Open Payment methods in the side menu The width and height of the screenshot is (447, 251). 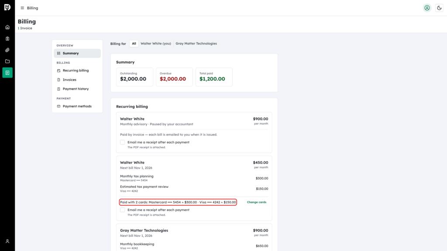click(x=77, y=106)
